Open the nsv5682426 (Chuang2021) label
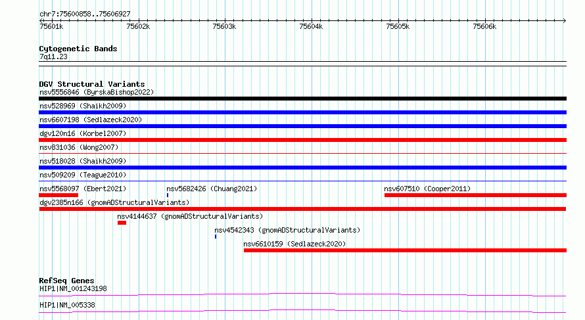Screen dimensions: 585x320 coord(212,189)
